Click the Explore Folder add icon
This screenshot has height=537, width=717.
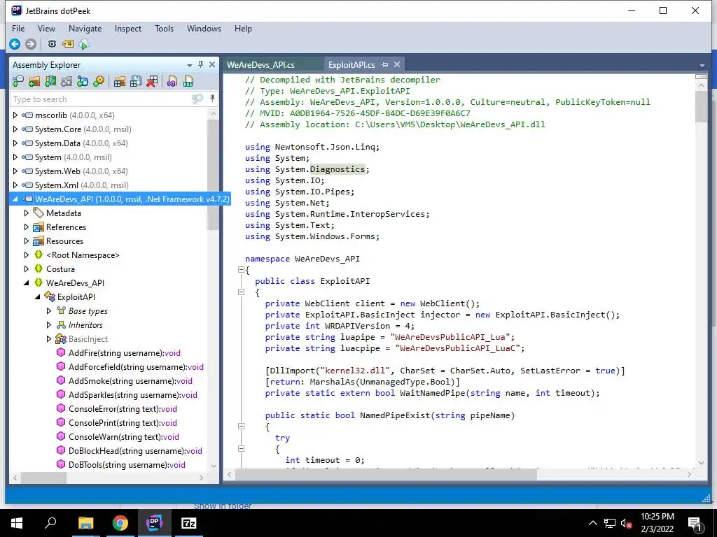(x=34, y=82)
